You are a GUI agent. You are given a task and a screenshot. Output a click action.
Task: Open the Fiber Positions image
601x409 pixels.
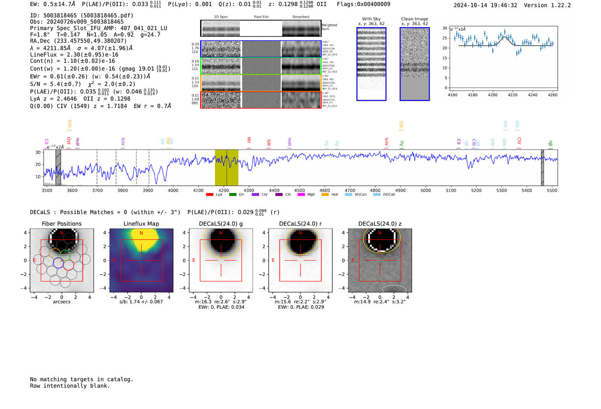[x=62, y=261]
